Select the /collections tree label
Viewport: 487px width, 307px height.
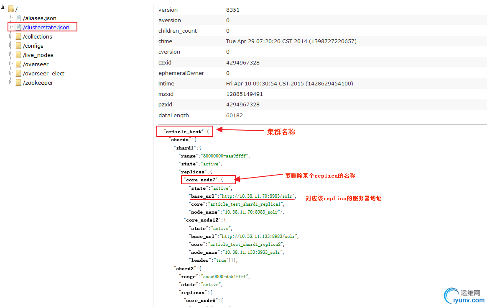click(x=38, y=36)
